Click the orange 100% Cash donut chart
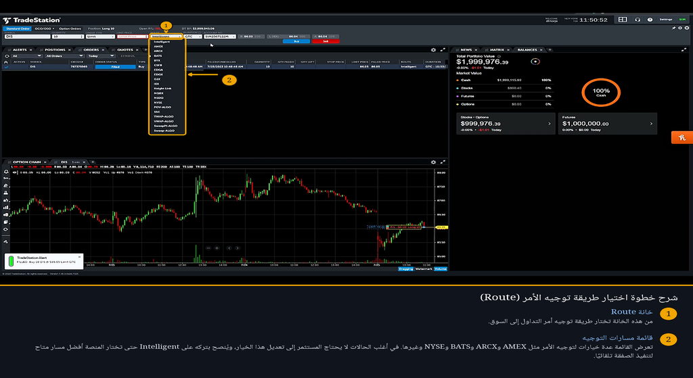693x378 pixels. tap(601, 92)
